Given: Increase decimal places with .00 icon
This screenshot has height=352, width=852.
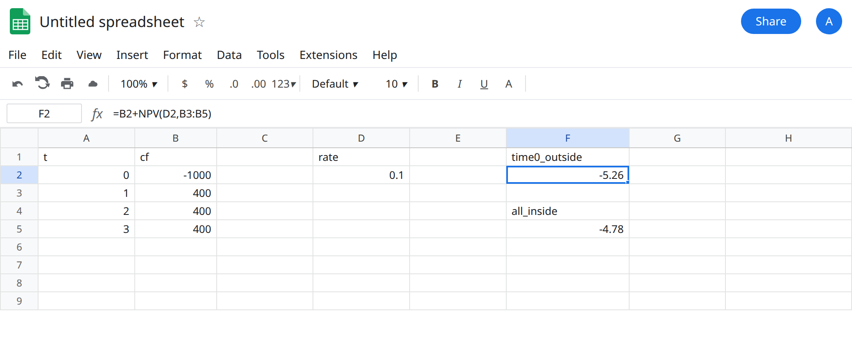Looking at the screenshot, I should click(258, 84).
